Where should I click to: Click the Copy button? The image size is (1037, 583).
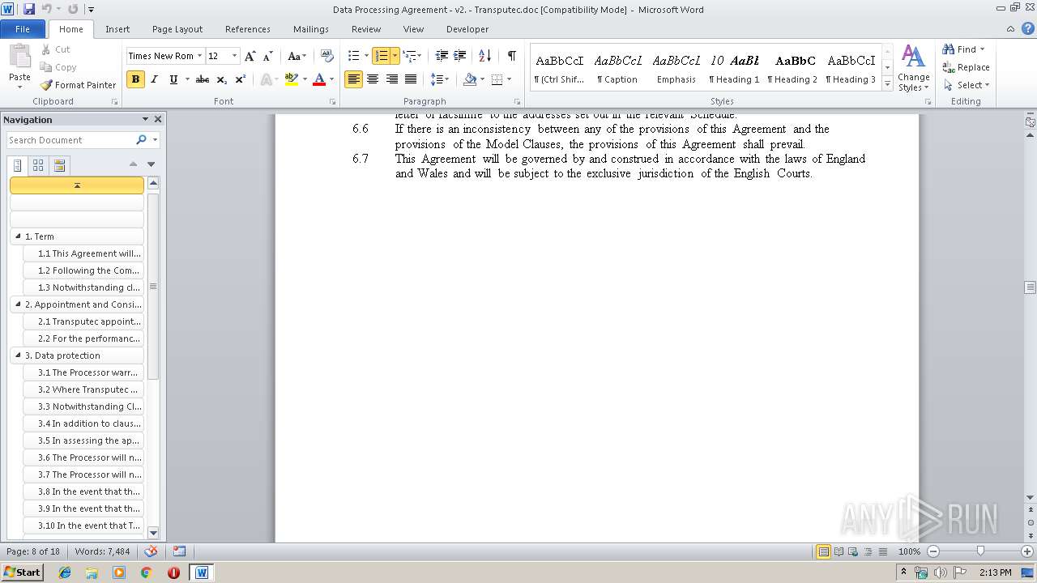click(x=58, y=67)
